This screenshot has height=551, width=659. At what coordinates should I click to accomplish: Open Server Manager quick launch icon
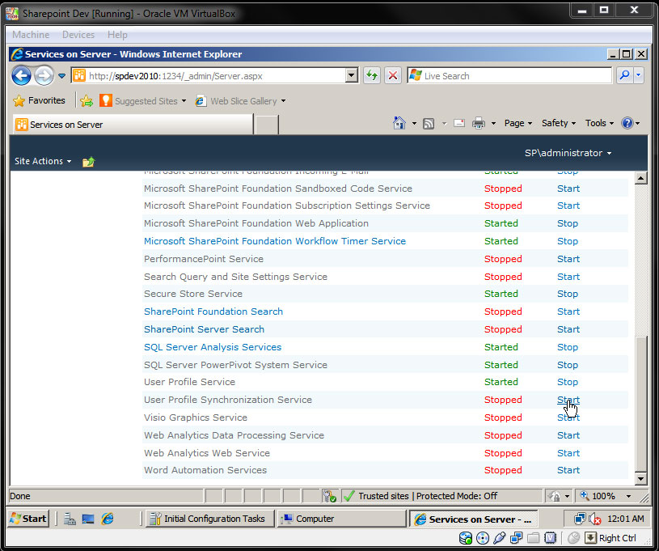[70, 519]
